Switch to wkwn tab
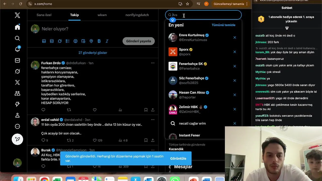This screenshot has width=322, height=181. pos(102,15)
